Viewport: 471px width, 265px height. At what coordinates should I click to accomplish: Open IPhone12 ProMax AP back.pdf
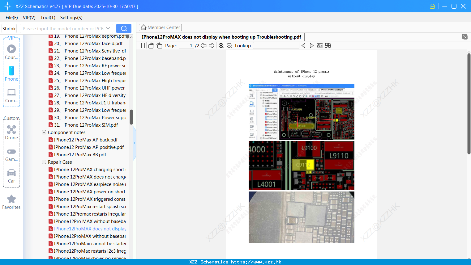83,140
